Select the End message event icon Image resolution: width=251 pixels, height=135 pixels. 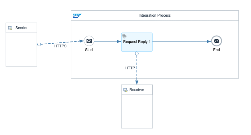(217, 41)
